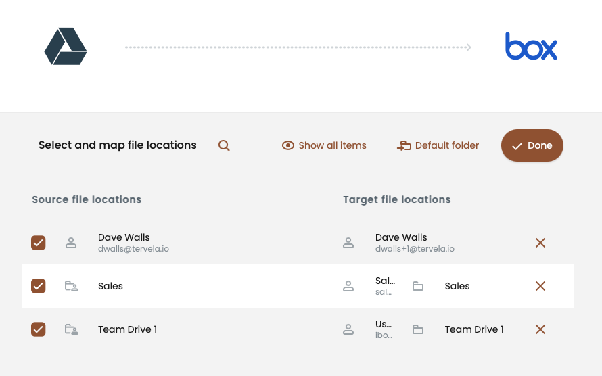Click the Dave Walls source user icon
This screenshot has height=376, width=602.
tap(71, 243)
